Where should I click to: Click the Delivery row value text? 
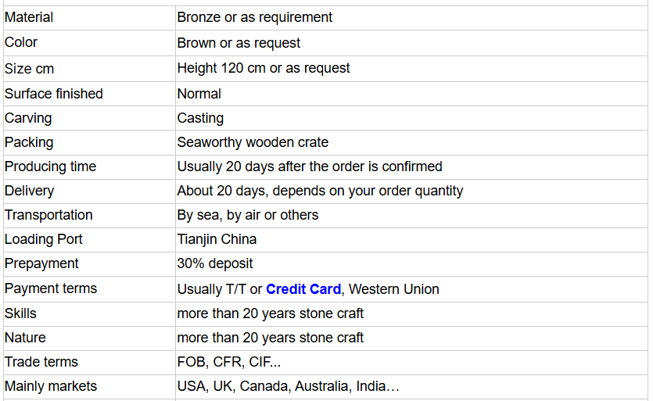pyautogui.click(x=320, y=191)
